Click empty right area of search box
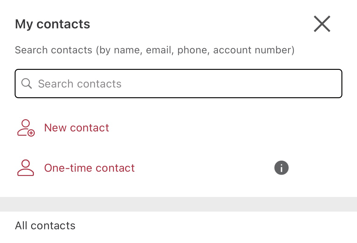 coord(251,84)
